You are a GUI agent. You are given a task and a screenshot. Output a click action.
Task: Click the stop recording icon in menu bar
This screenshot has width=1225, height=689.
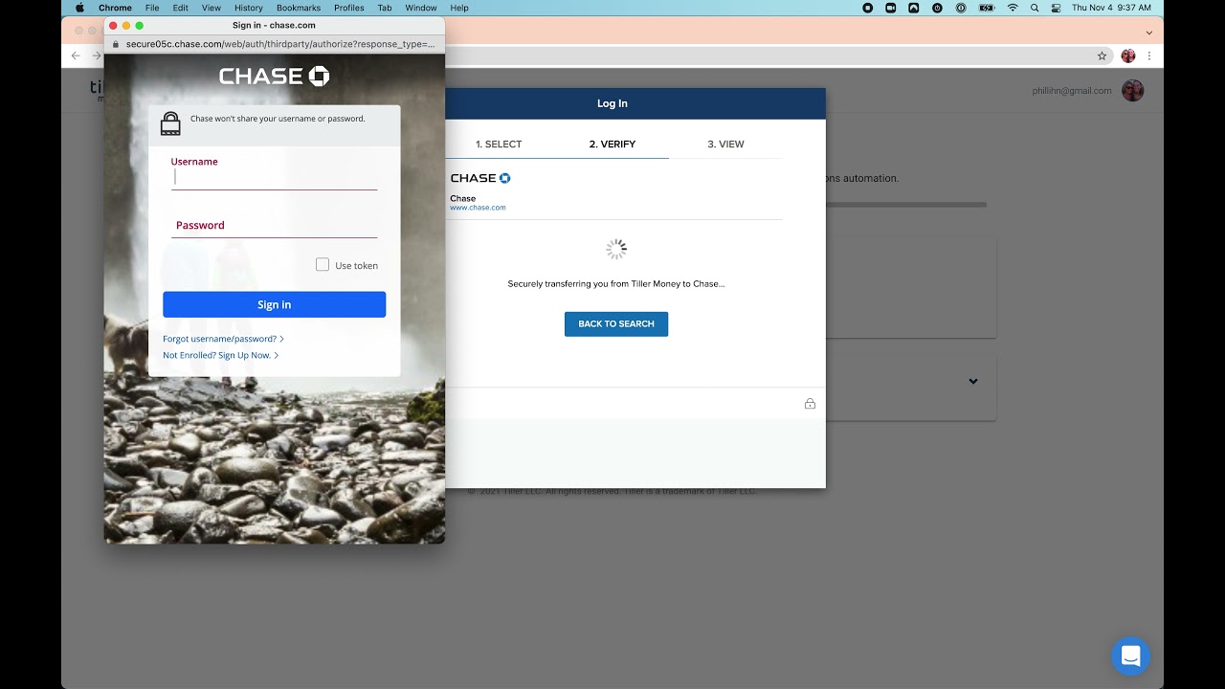tap(868, 8)
